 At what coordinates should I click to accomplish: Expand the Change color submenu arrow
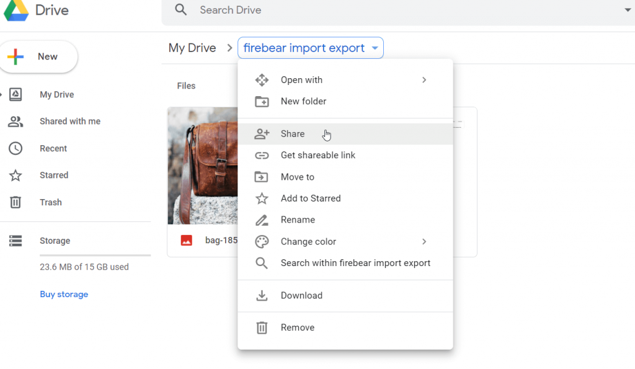pyautogui.click(x=424, y=241)
